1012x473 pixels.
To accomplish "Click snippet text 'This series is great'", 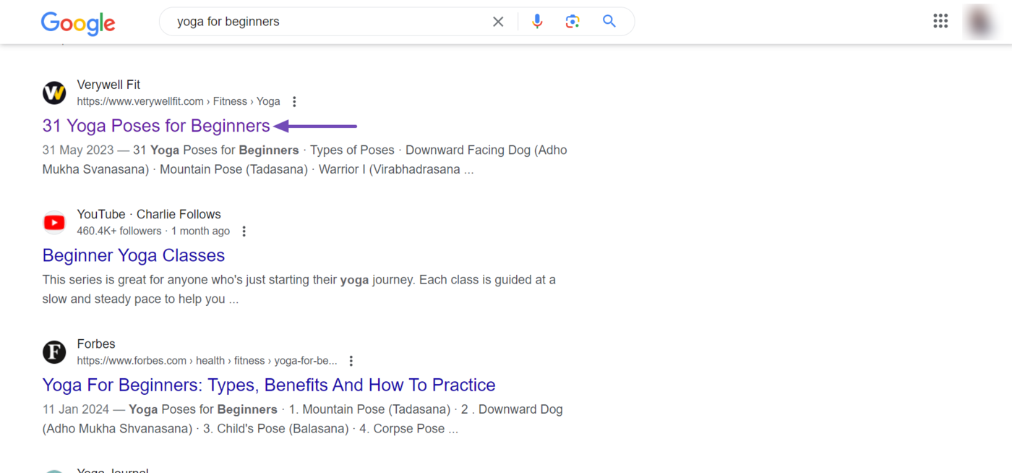I will click(96, 280).
